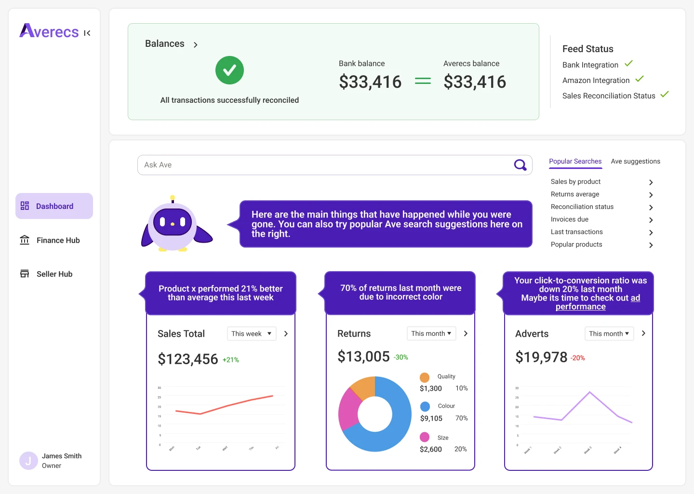Collapse the sidebar using the arrow icon
The width and height of the screenshot is (694, 494).
[87, 33]
